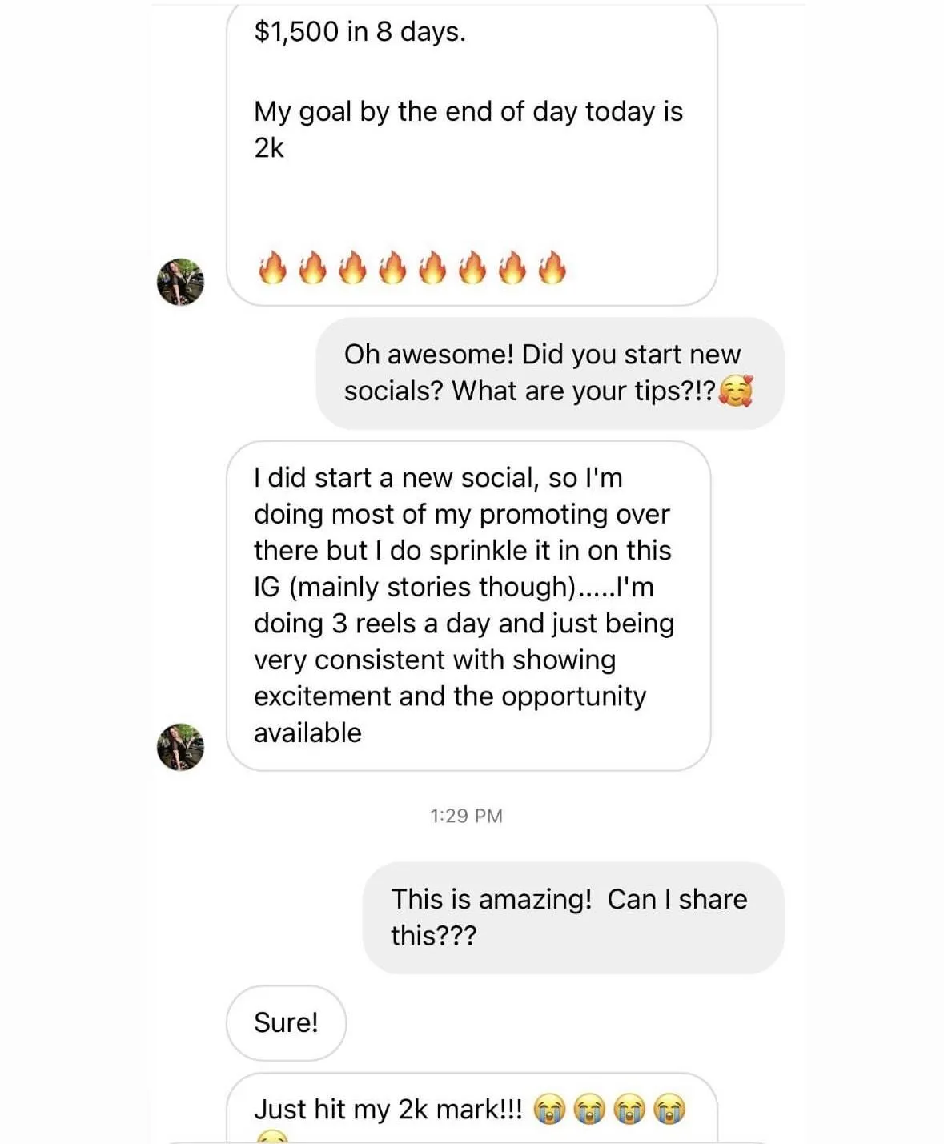
Task: Tap the '$1,500 in 8 days.' text
Action: [x=360, y=32]
